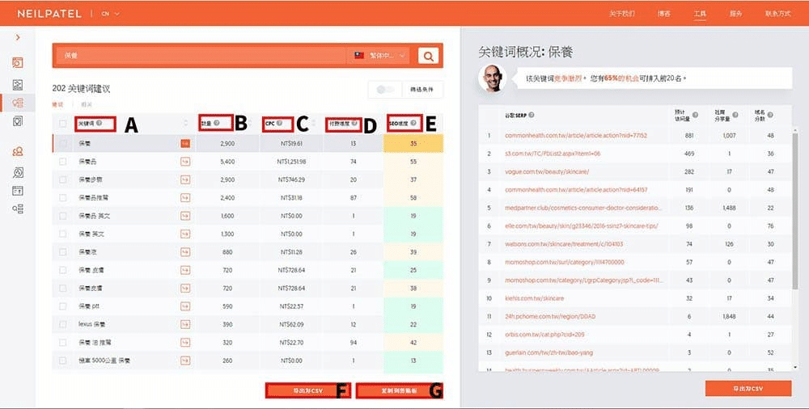This screenshot has width=809, height=409.
Task: Open the 24h.pchome.com.tw/region/DDAD link
Action: click(550, 316)
